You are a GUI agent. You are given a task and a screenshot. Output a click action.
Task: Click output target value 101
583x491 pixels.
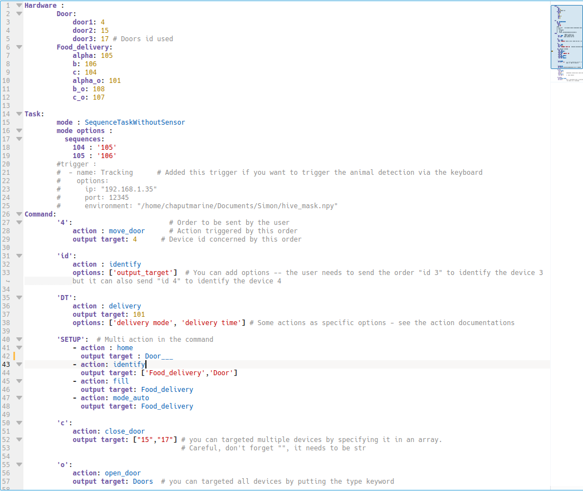pyautogui.click(x=139, y=315)
